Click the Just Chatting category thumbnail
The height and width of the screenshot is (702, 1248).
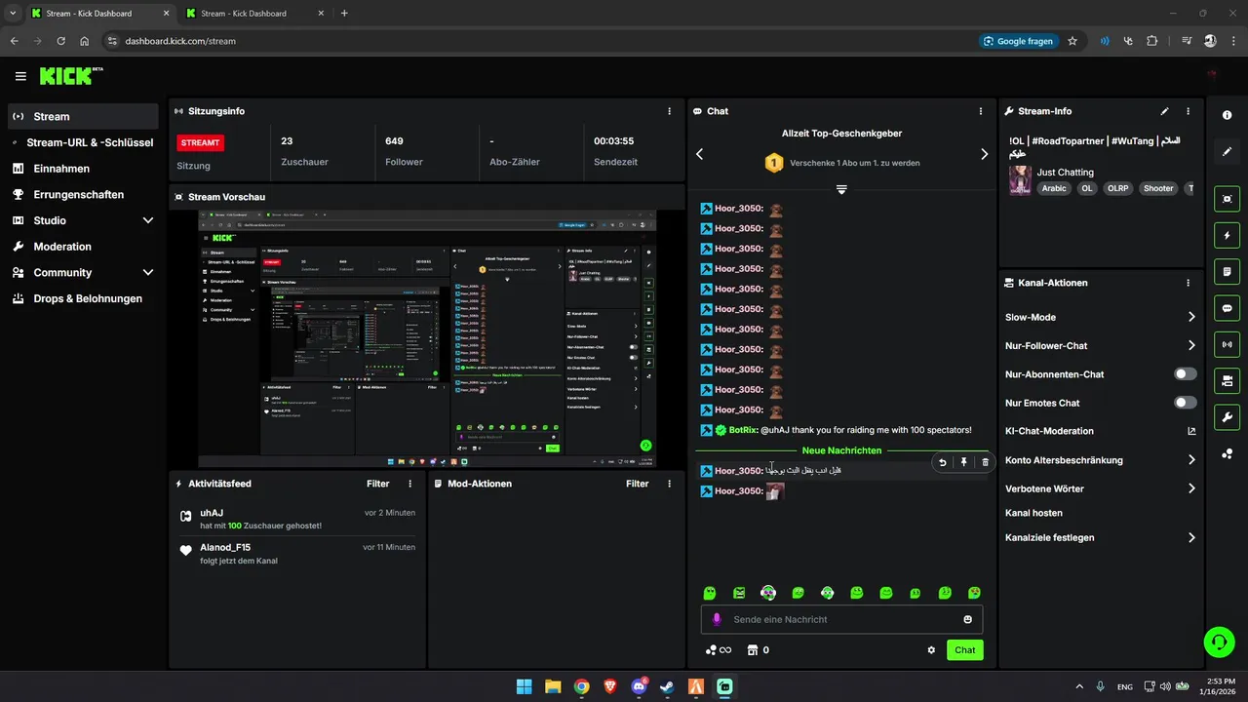(1020, 180)
